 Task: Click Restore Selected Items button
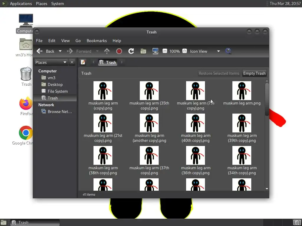219,73
